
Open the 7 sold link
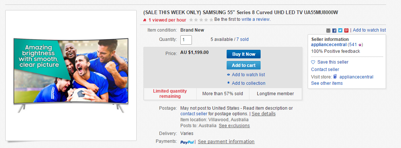click(x=242, y=39)
